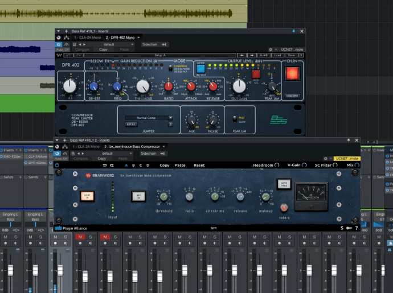The width and height of the screenshot is (393, 293).
Task: Click Reset in bx_townhouse toolbar
Action: [199, 166]
